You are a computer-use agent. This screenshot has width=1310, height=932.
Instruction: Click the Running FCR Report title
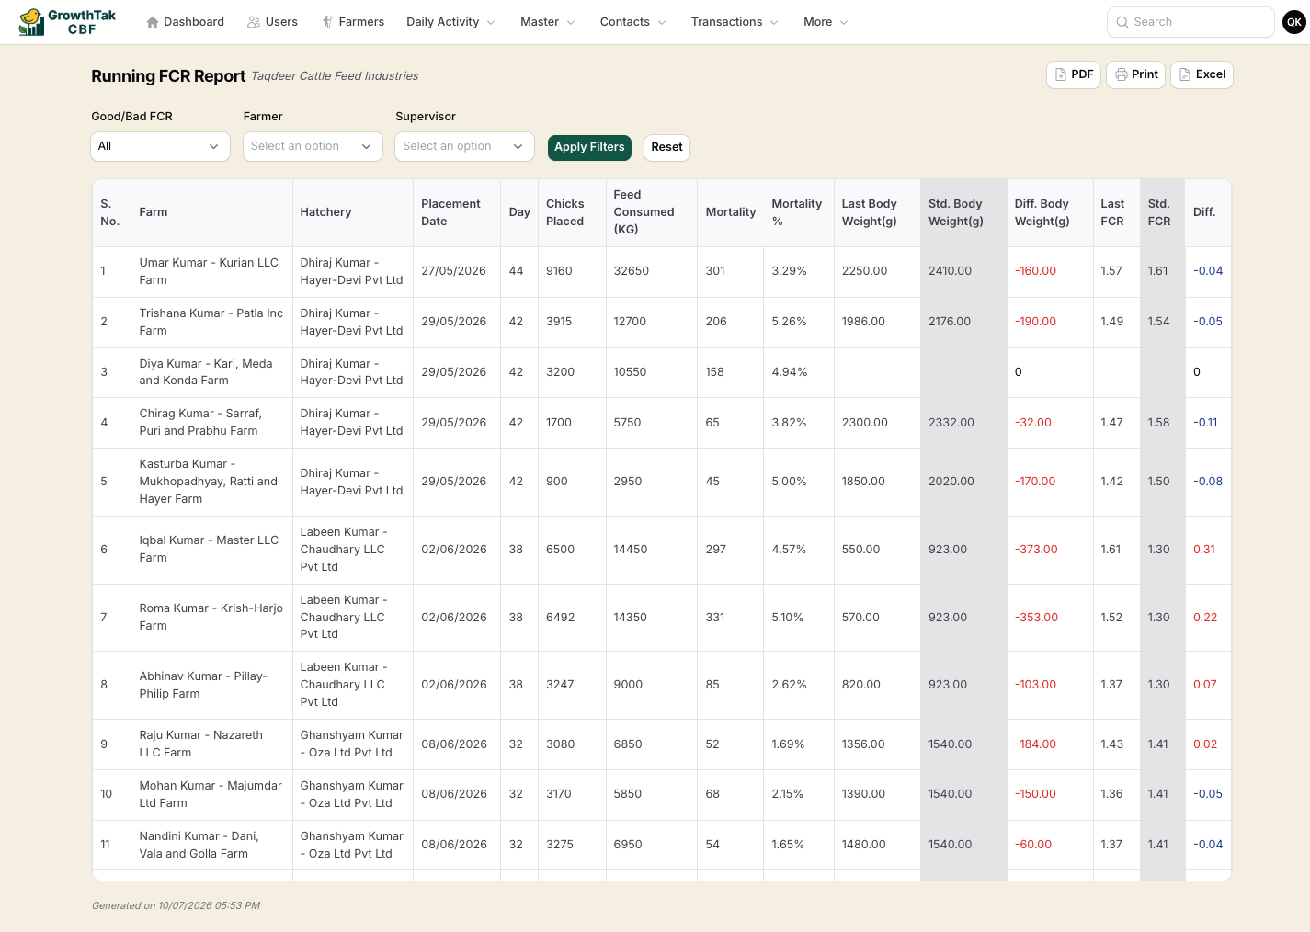point(168,76)
